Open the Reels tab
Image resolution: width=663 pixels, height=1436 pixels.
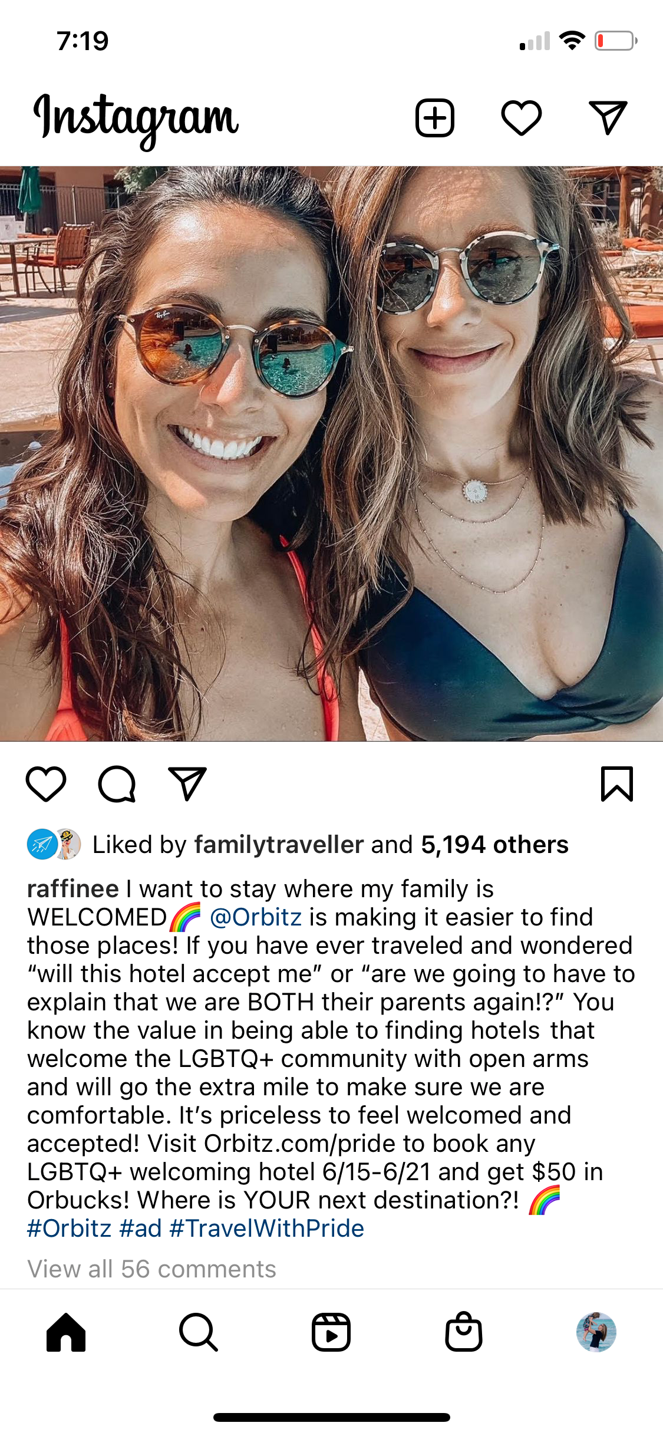[x=331, y=1332]
